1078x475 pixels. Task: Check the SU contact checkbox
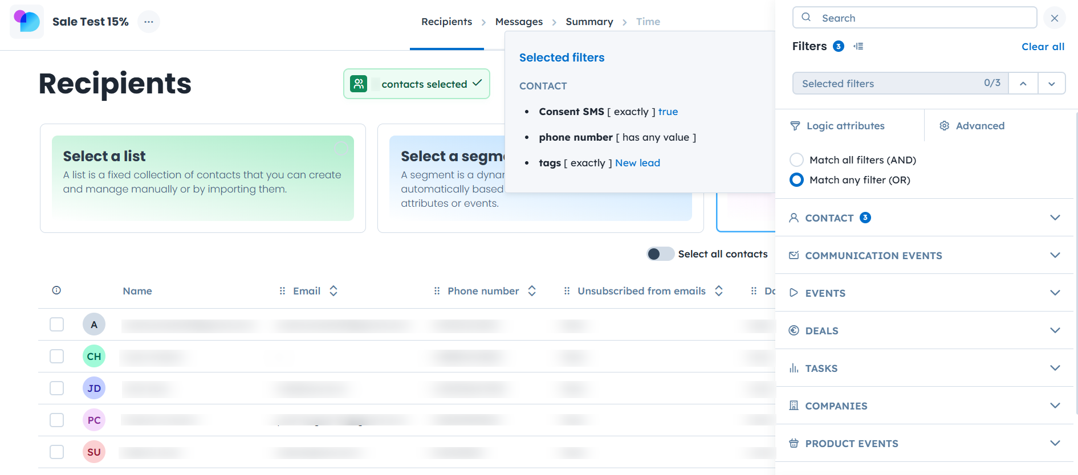[56, 452]
